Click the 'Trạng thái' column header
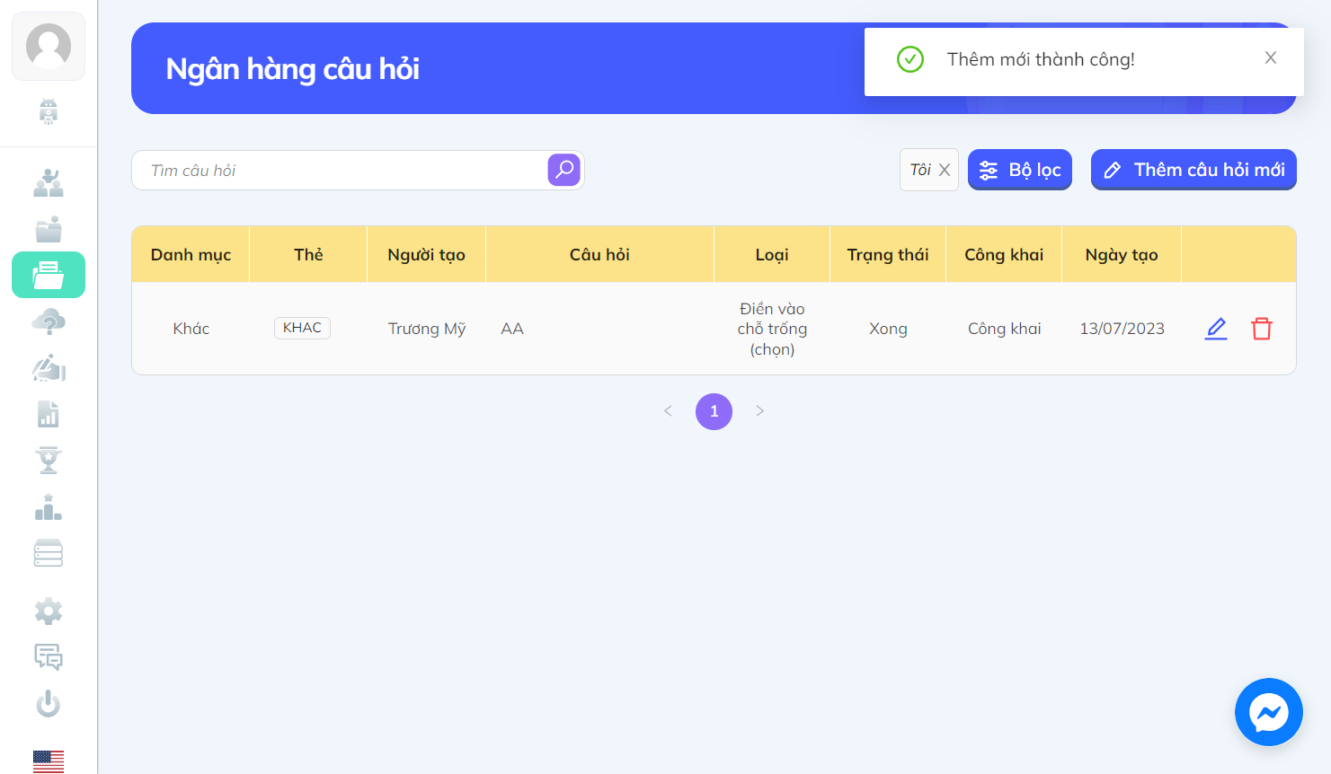Viewport: 1331px width, 774px height. pos(888,255)
